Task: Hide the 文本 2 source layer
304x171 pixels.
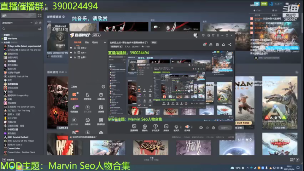Action: coord(71,48)
